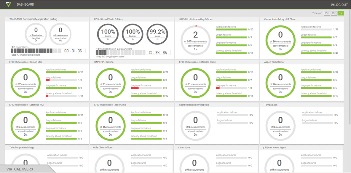Click LOG OUT in the header
This screenshot has height=173, width=351.
click(339, 4)
